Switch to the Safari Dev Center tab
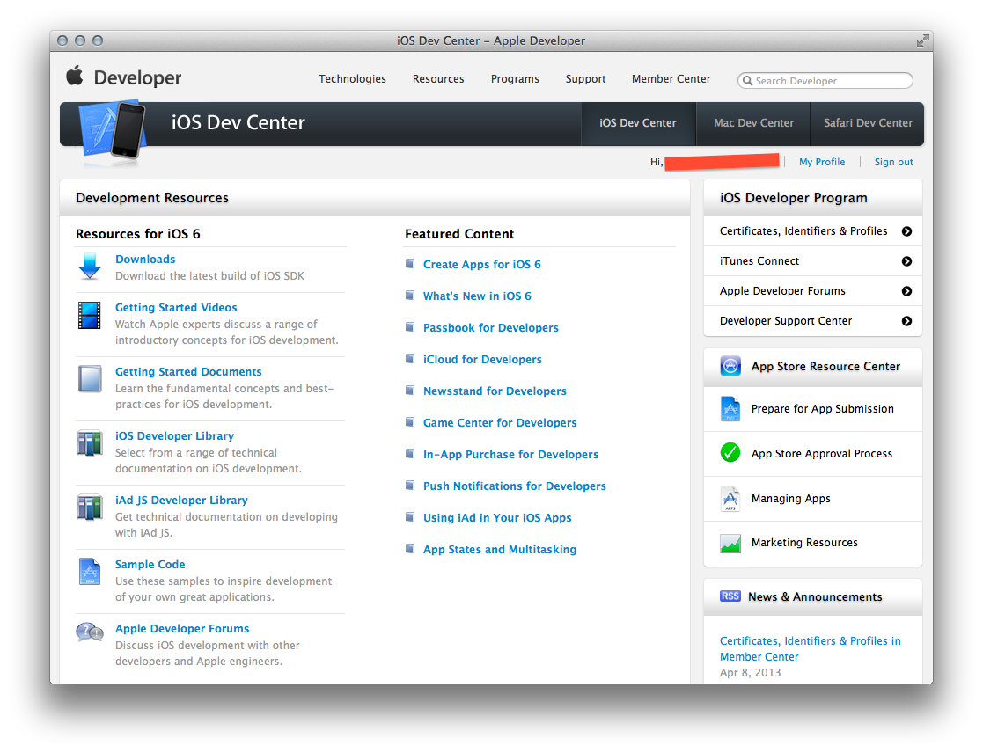This screenshot has width=983, height=753. coord(868,123)
